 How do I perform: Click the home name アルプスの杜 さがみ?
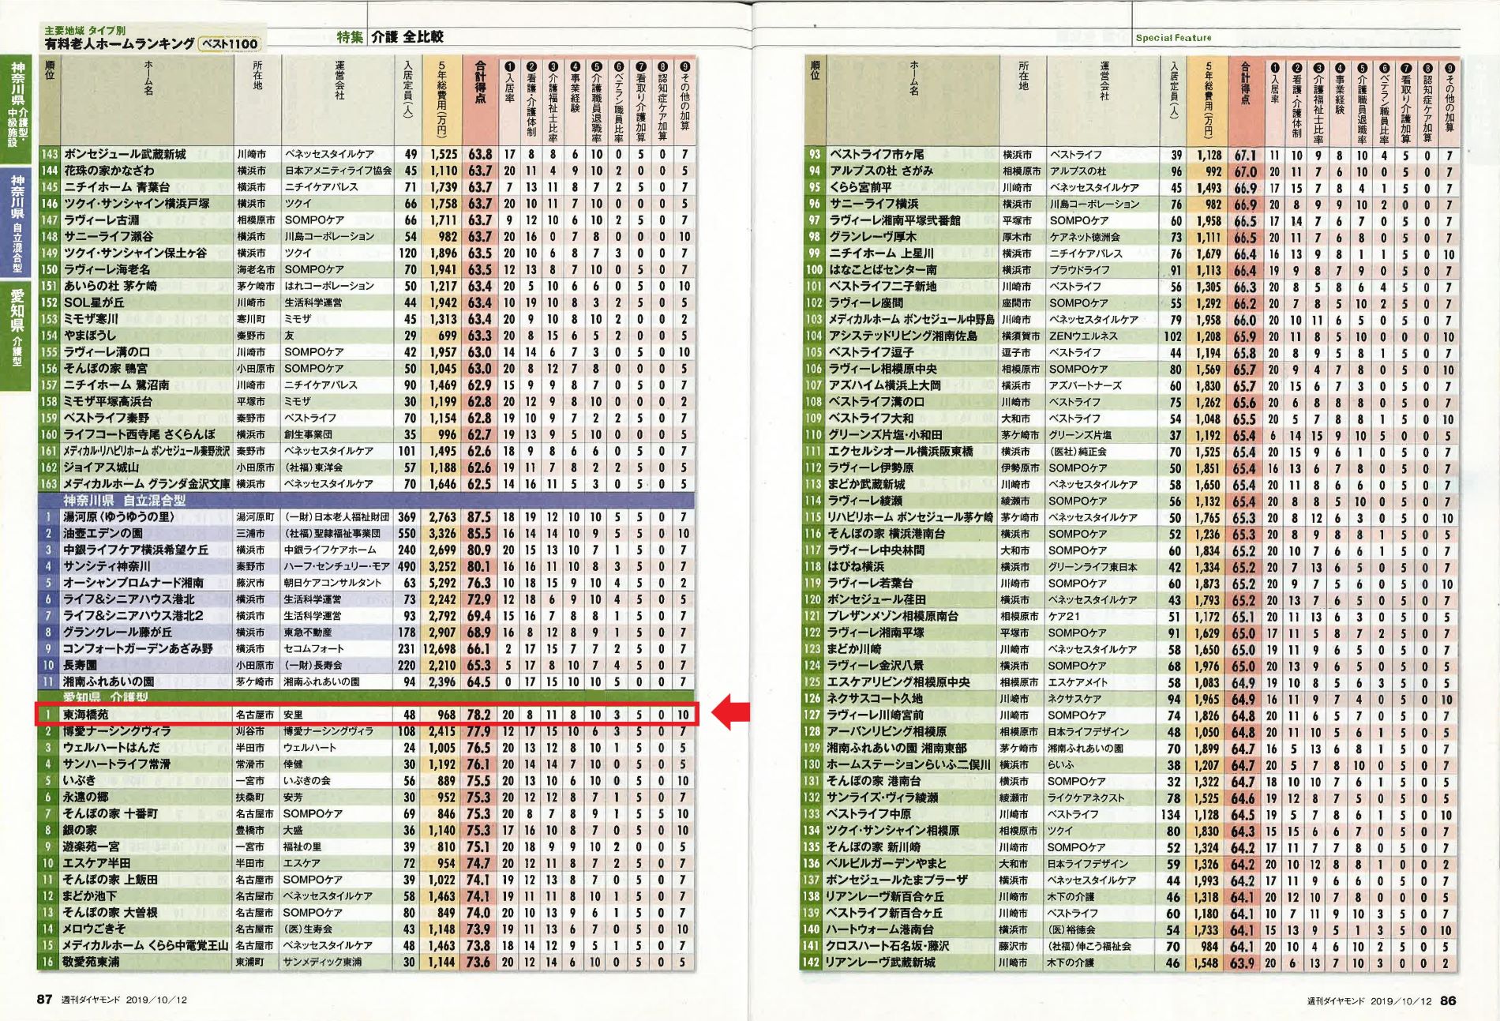881,171
